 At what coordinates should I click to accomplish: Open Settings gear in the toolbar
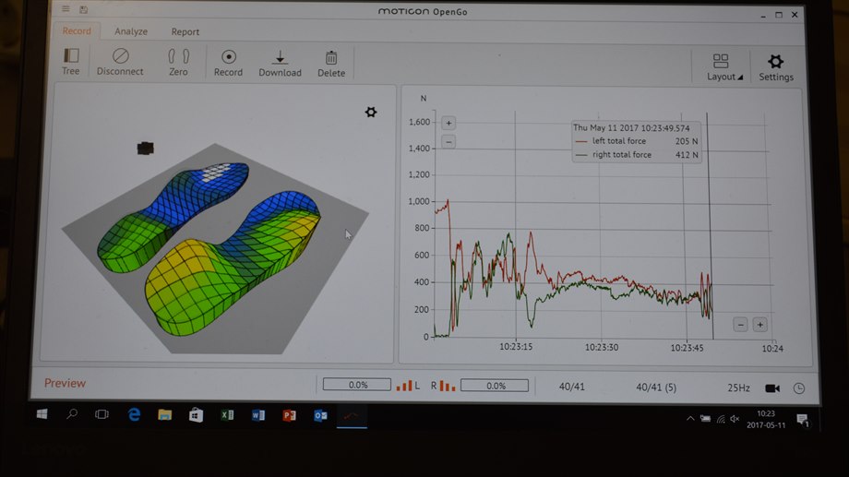pos(775,62)
